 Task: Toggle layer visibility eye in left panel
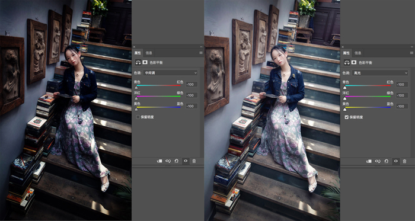pyautogui.click(x=186, y=161)
